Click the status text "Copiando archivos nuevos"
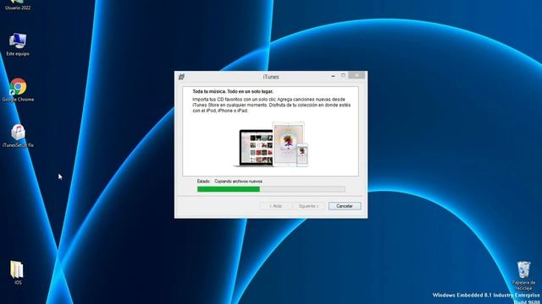542x304 pixels. [238, 182]
